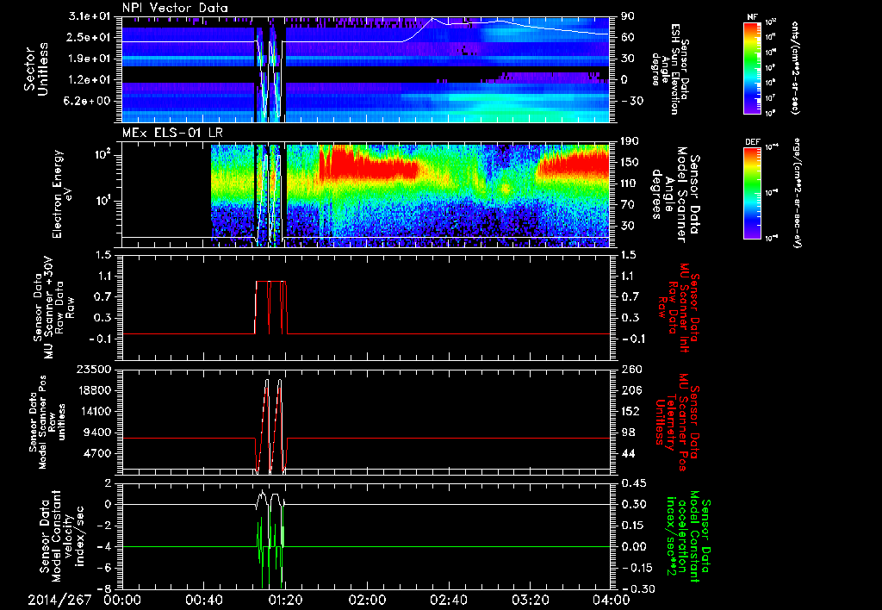The height and width of the screenshot is (610, 882).
Task: Click the DEF color scale bar
Action: pos(753,192)
